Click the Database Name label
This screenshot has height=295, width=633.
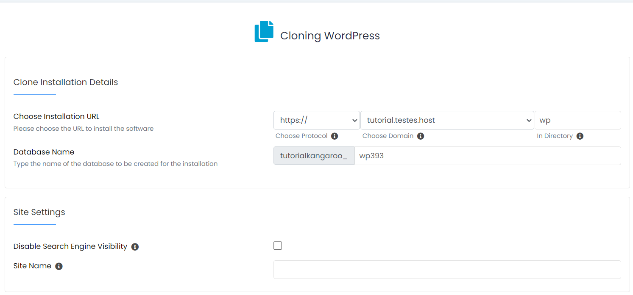[x=44, y=152]
